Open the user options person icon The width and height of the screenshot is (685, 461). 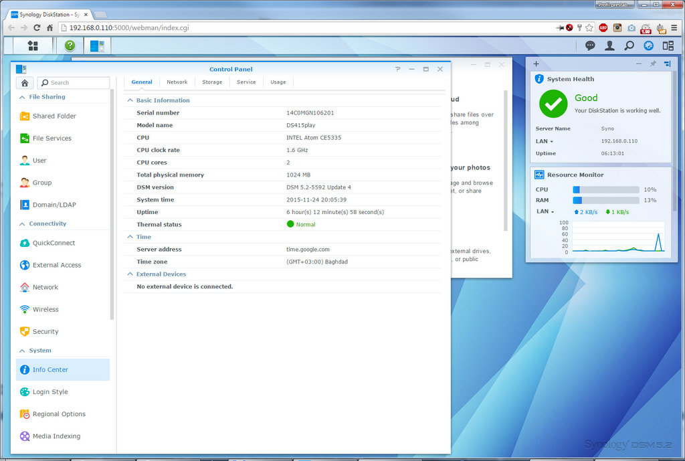(x=609, y=45)
